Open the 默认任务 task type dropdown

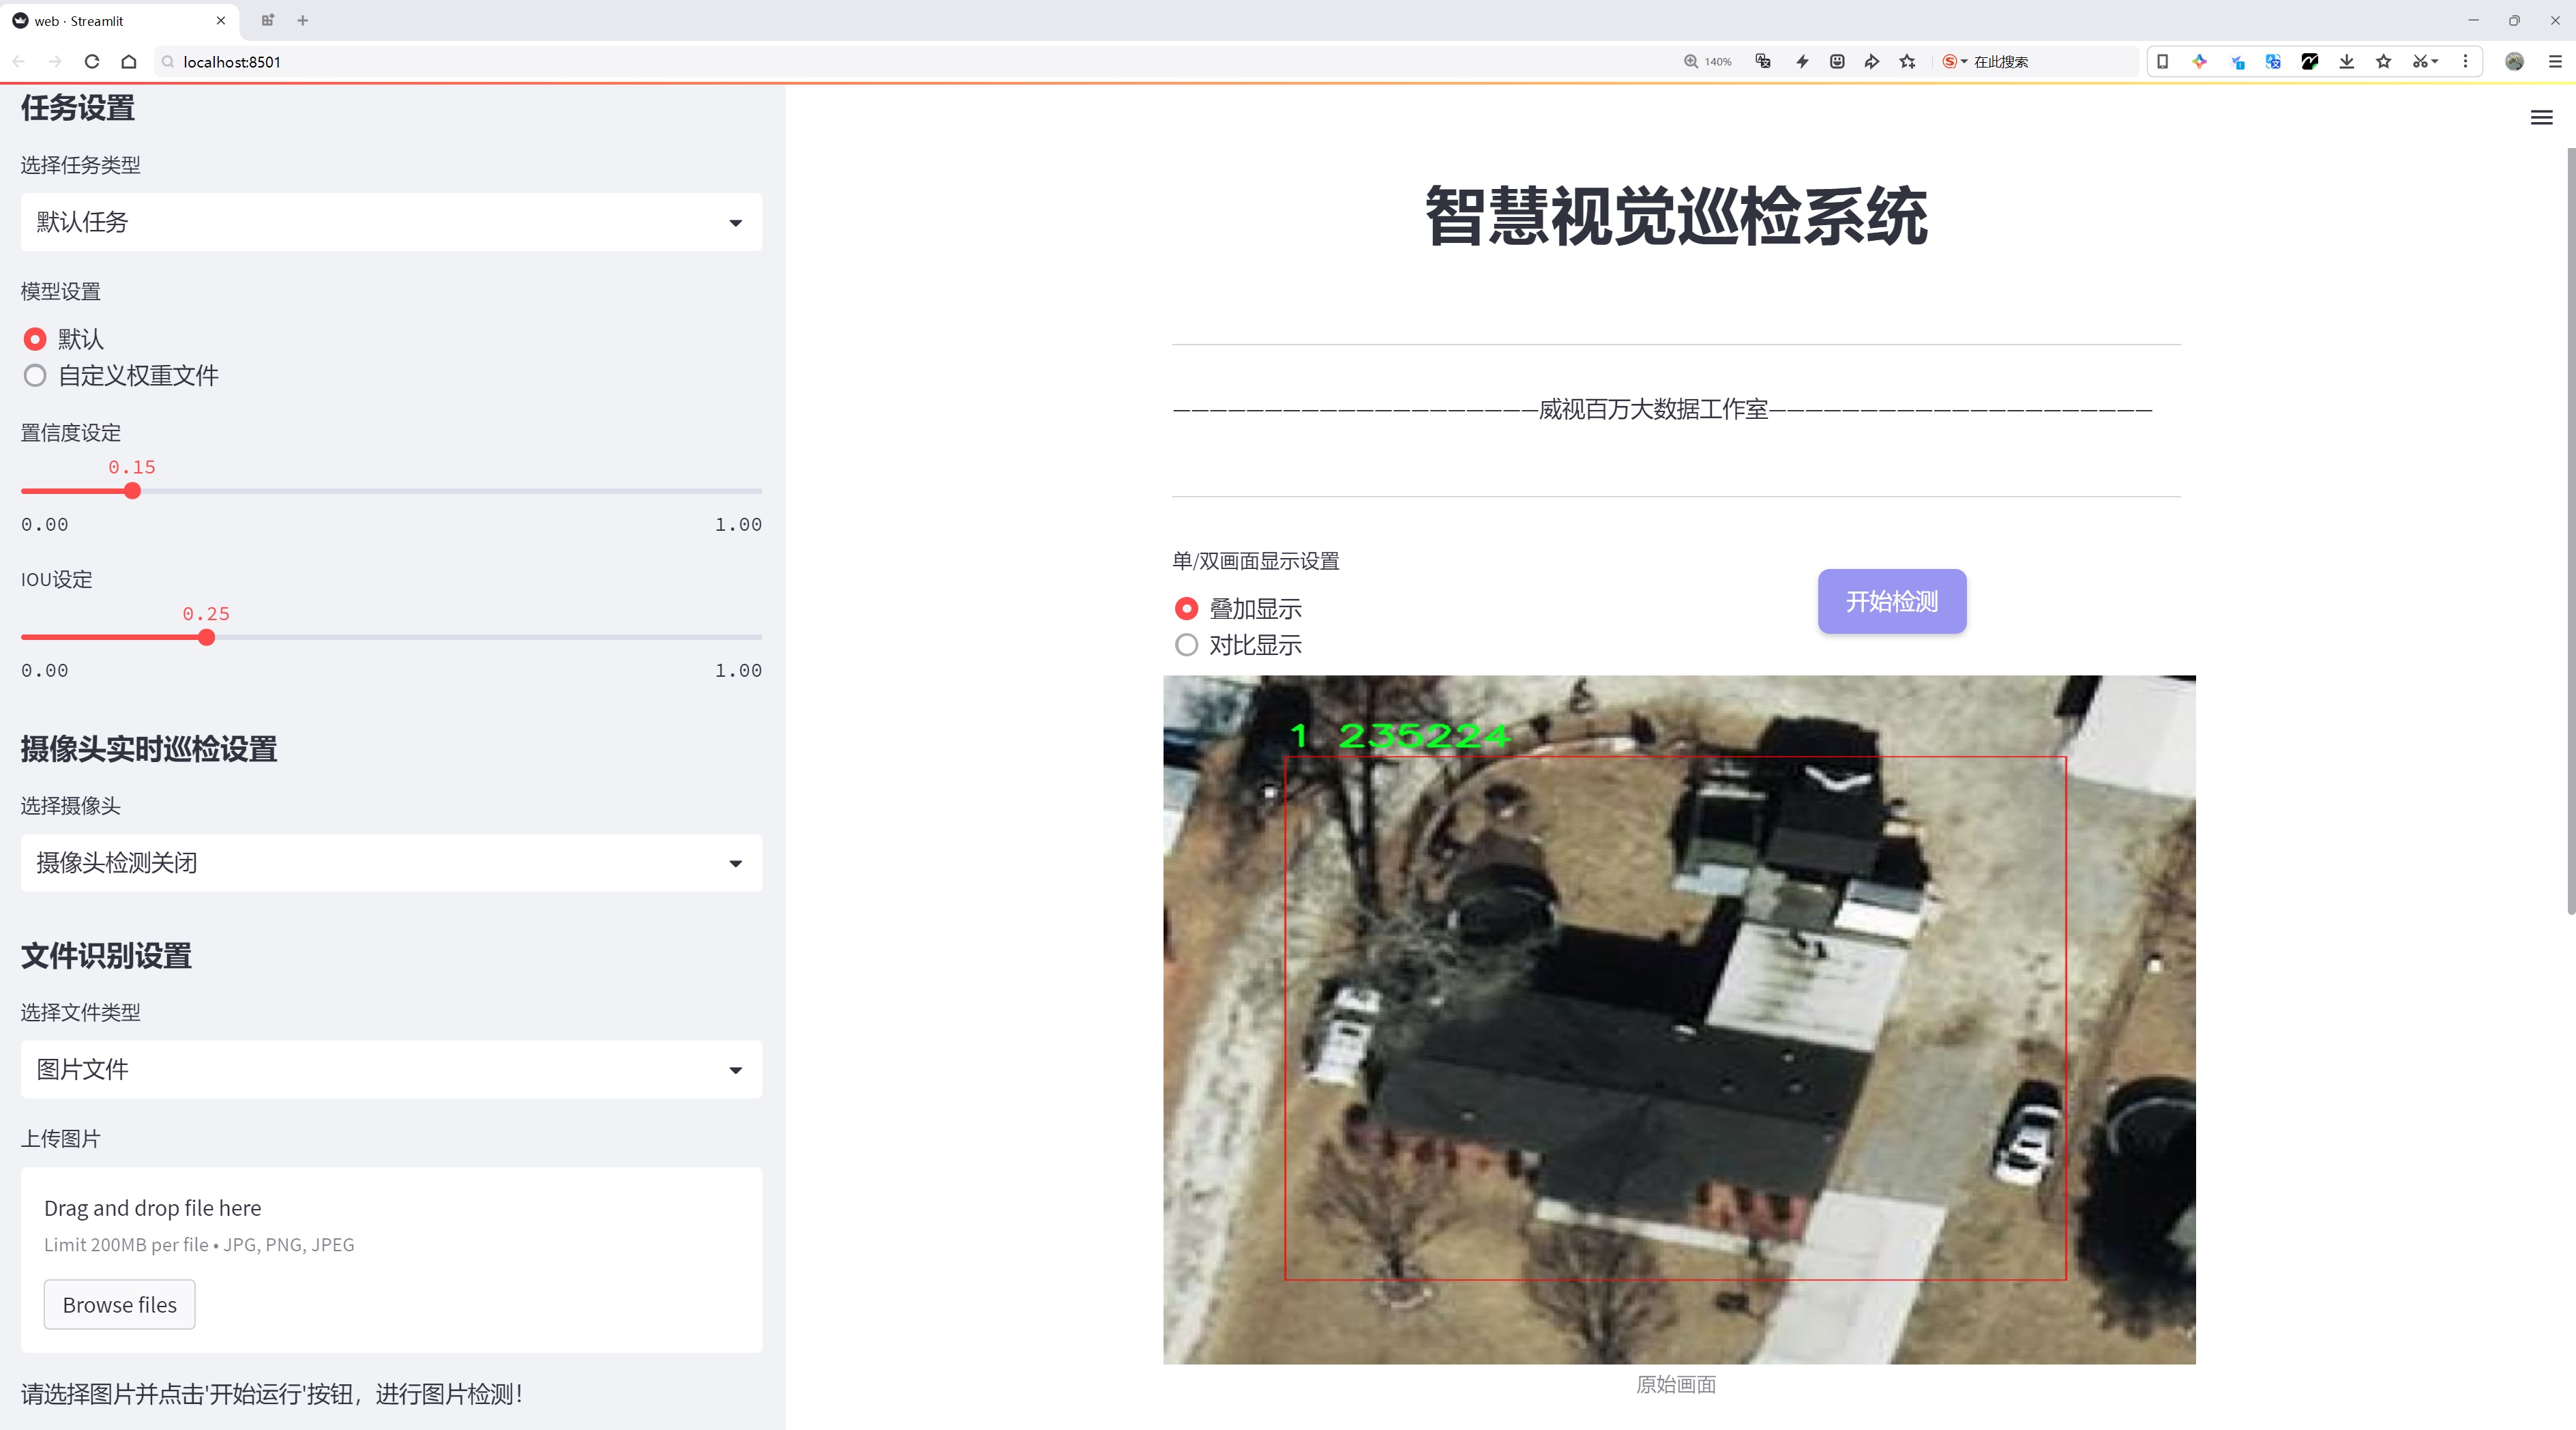click(391, 222)
